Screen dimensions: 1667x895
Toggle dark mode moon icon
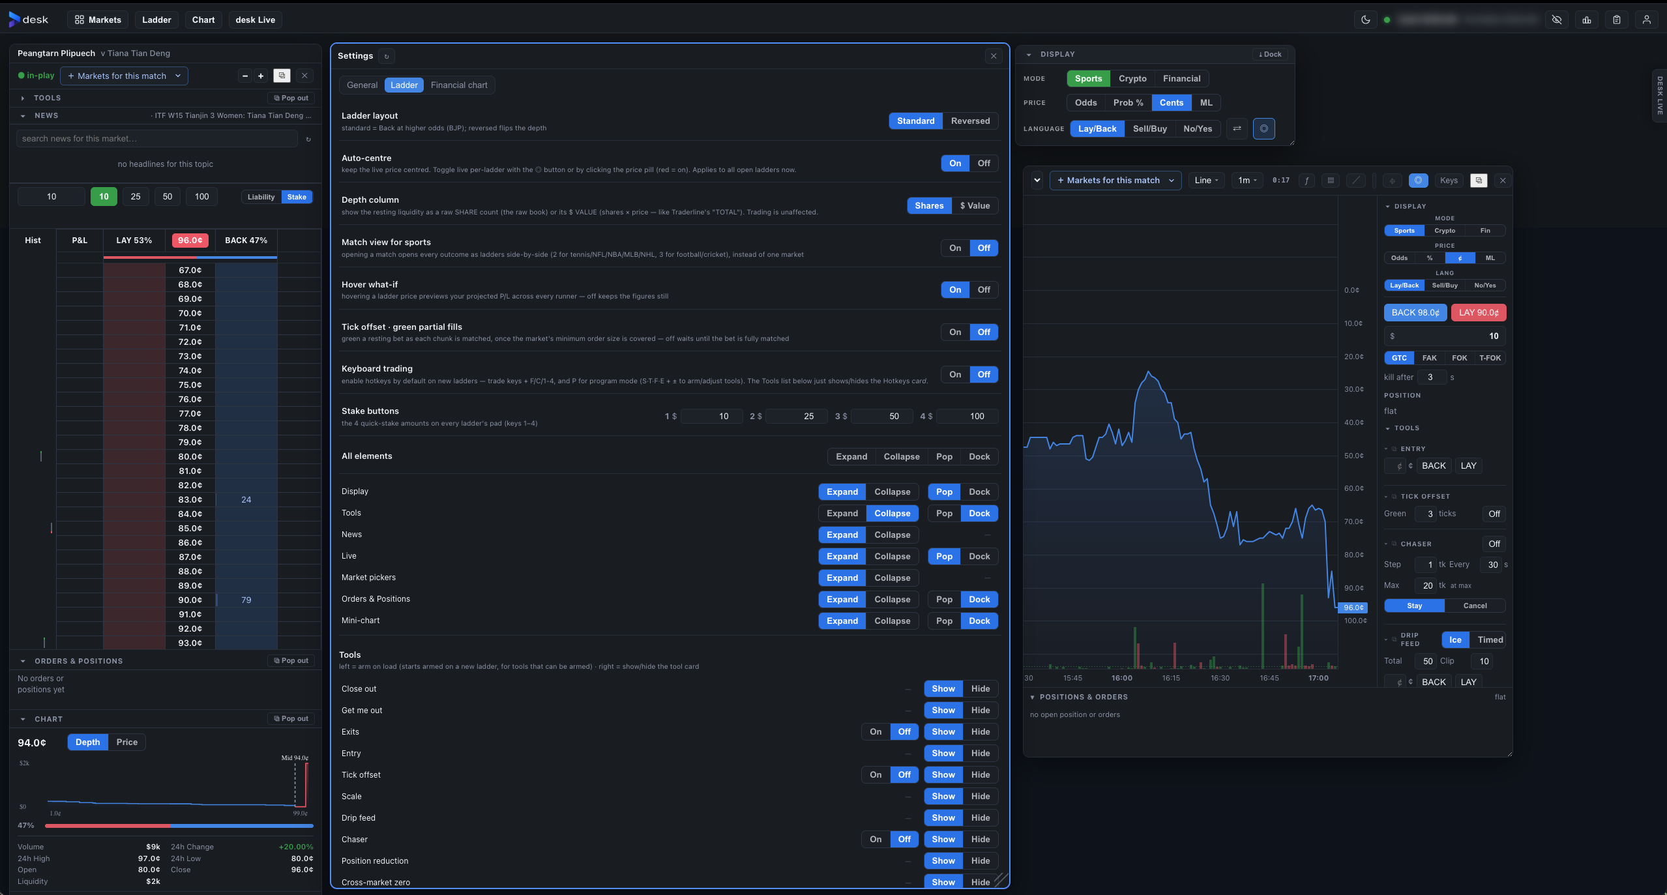coord(1366,20)
